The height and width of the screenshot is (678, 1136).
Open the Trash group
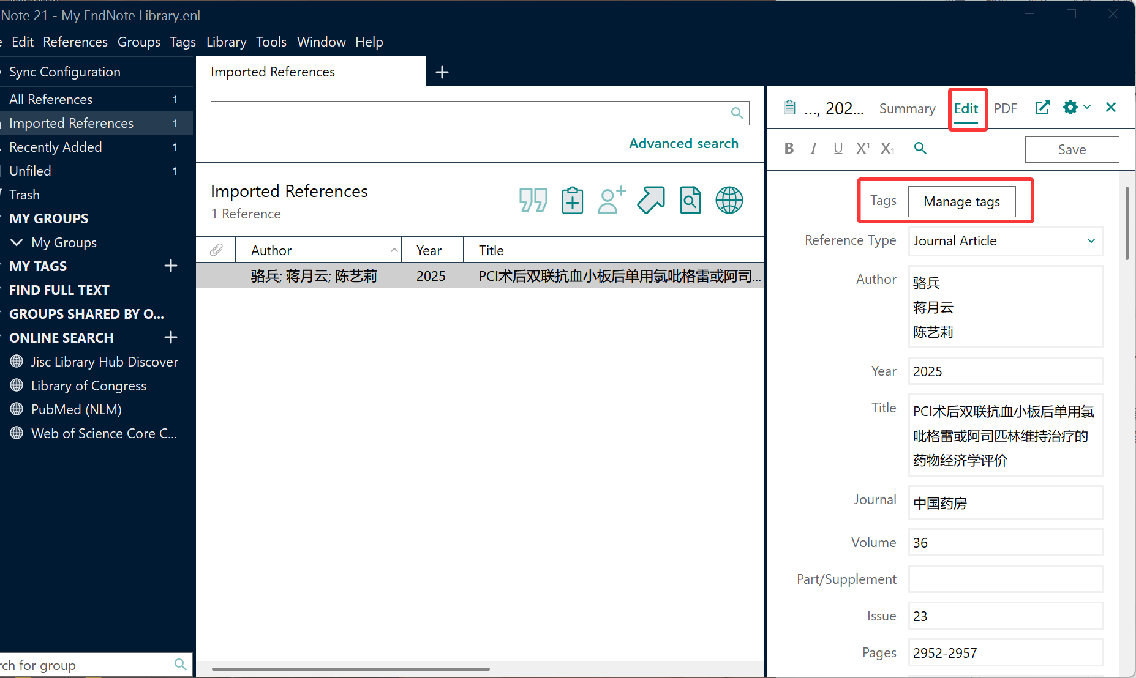click(x=24, y=195)
